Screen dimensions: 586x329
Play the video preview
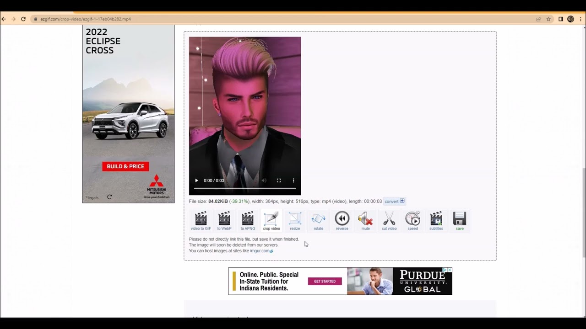pos(196,180)
